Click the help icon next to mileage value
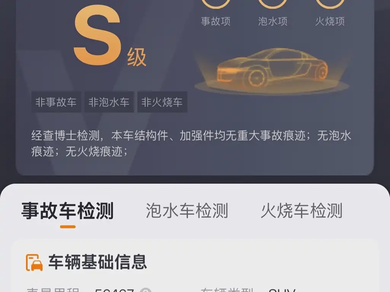This screenshot has width=390, height=292. point(145,290)
